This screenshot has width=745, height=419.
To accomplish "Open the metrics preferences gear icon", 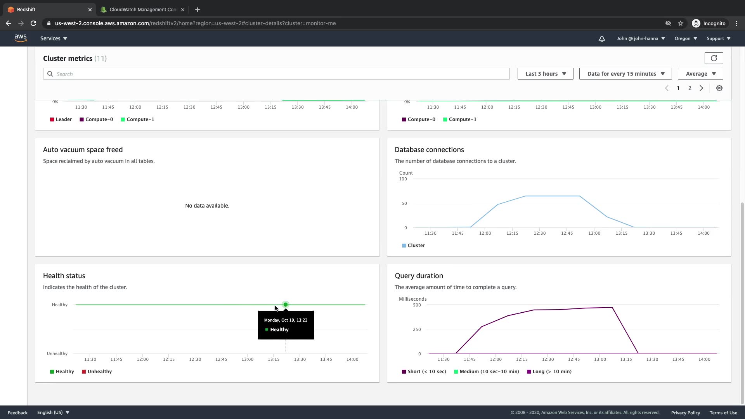I will click(719, 88).
